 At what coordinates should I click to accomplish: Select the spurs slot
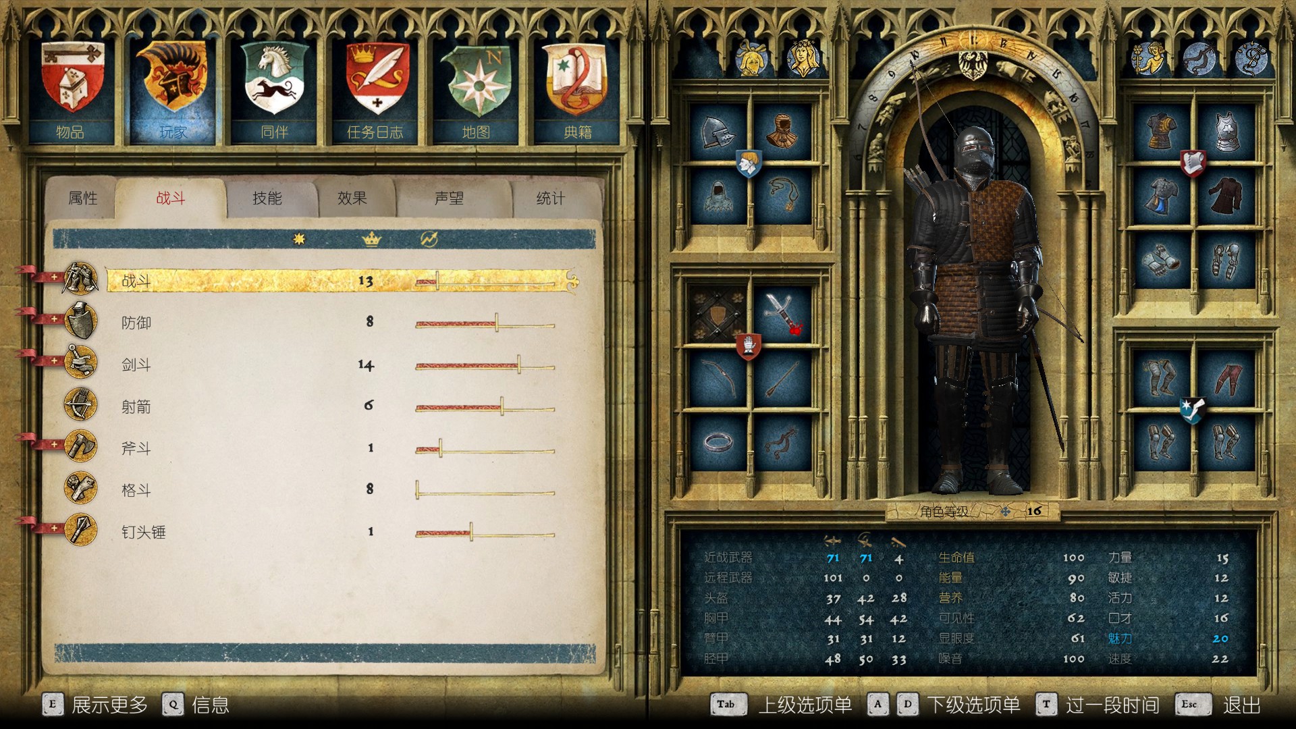782,442
